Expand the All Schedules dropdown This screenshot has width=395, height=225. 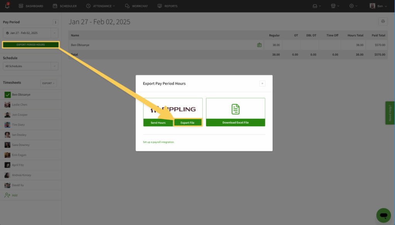[54, 66]
